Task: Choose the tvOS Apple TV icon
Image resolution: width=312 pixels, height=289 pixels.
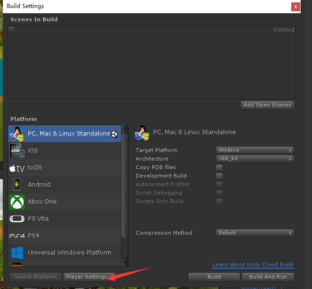Action: pos(17,168)
